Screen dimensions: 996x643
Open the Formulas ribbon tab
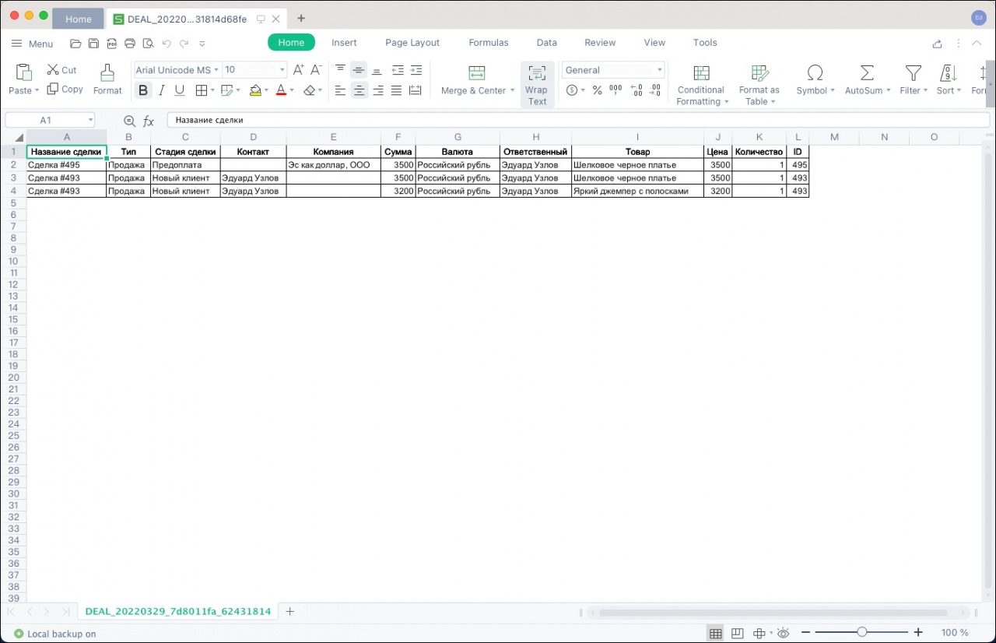click(x=488, y=43)
